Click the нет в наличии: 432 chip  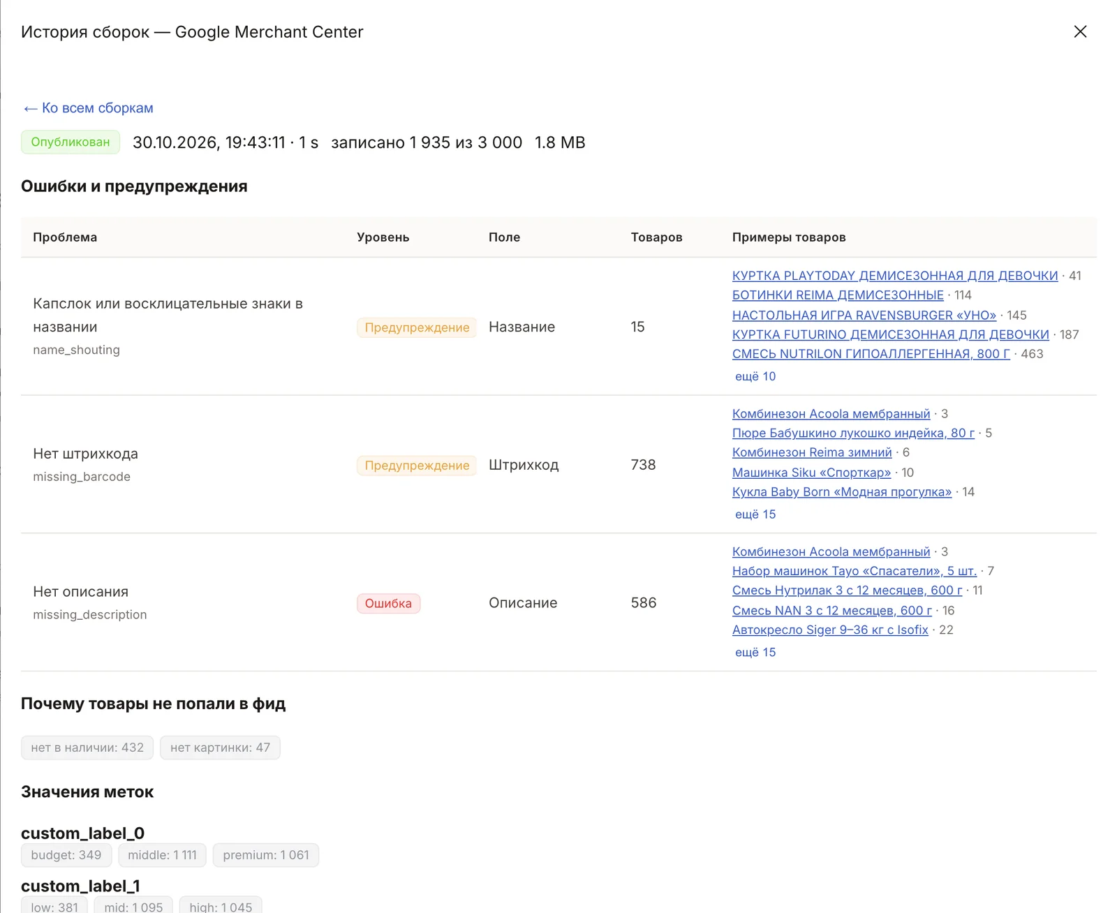pos(87,748)
